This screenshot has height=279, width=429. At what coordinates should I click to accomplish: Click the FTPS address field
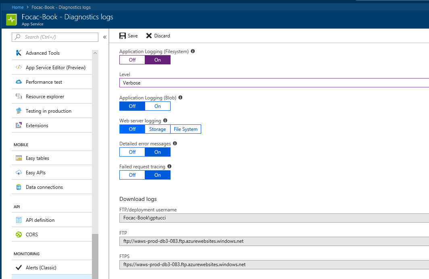tap(274, 265)
